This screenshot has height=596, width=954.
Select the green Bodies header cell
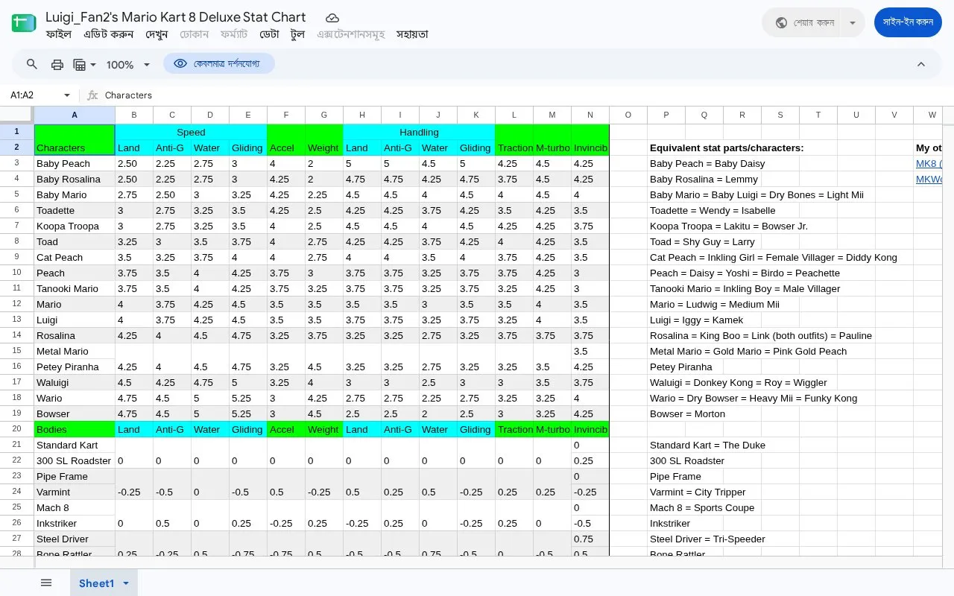pyautogui.click(x=75, y=430)
